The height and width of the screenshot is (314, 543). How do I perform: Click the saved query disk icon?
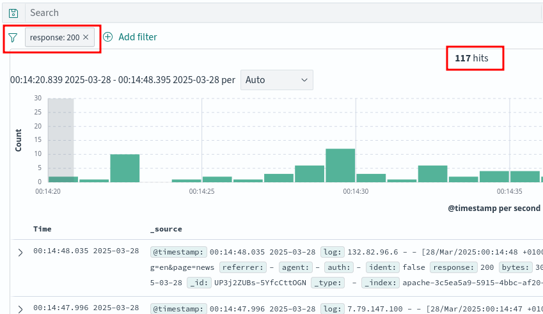coord(13,13)
